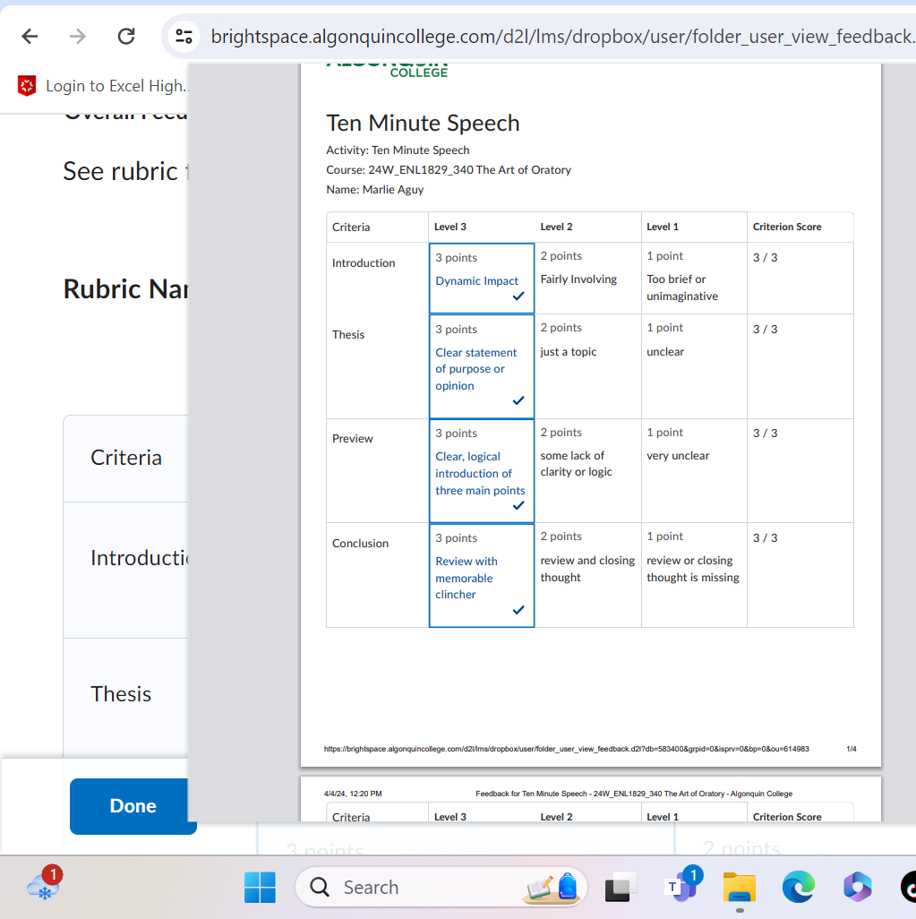Click 'Review with memorable clincher' text

(466, 578)
